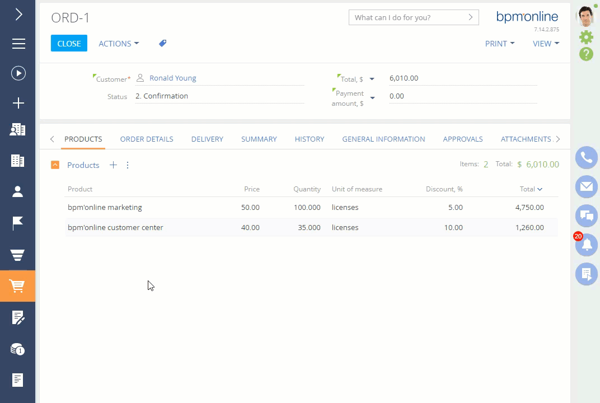Click the tag icon next to Actions
Viewport: 600px width, 403px height.
163,43
